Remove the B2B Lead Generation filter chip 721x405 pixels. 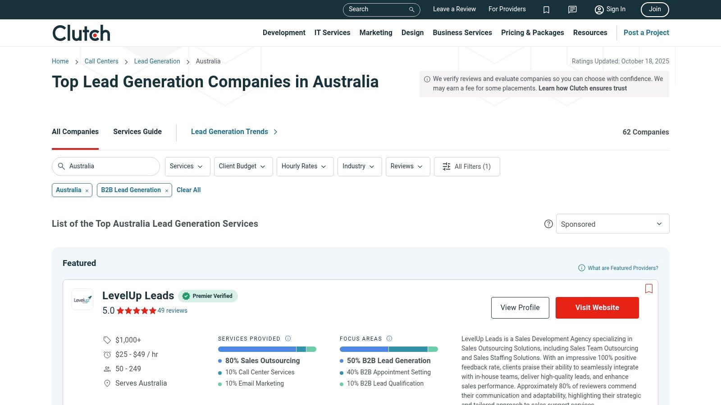coord(166,191)
